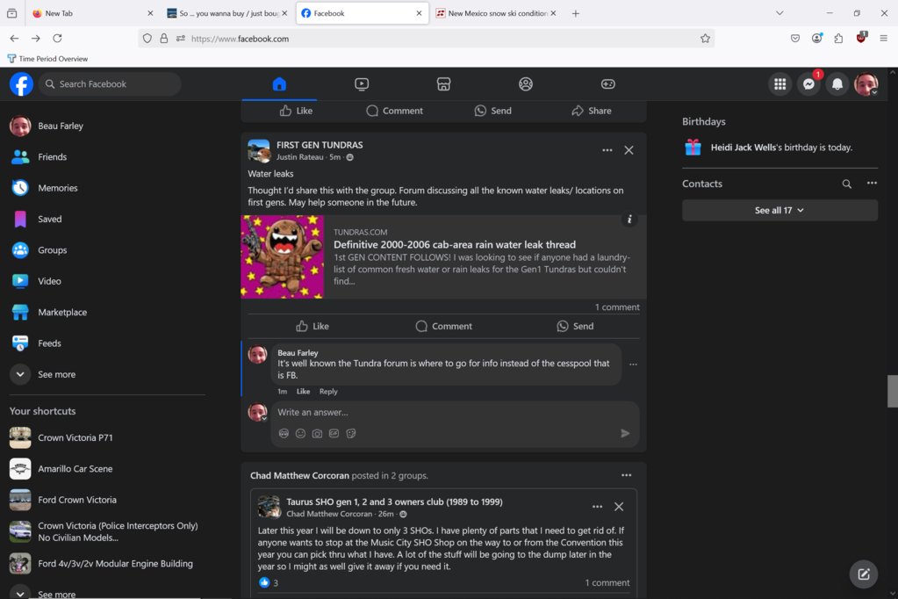The height and width of the screenshot is (599, 898).
Task: Expand See more under the main sidebar menu
Action: point(107,374)
